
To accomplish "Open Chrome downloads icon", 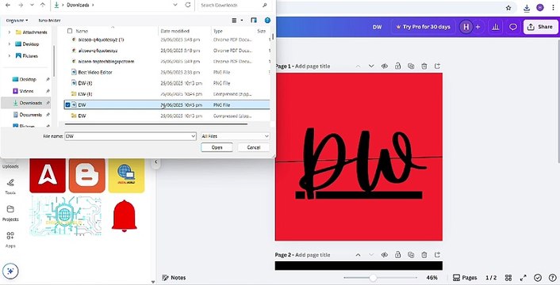I will [x=527, y=8].
